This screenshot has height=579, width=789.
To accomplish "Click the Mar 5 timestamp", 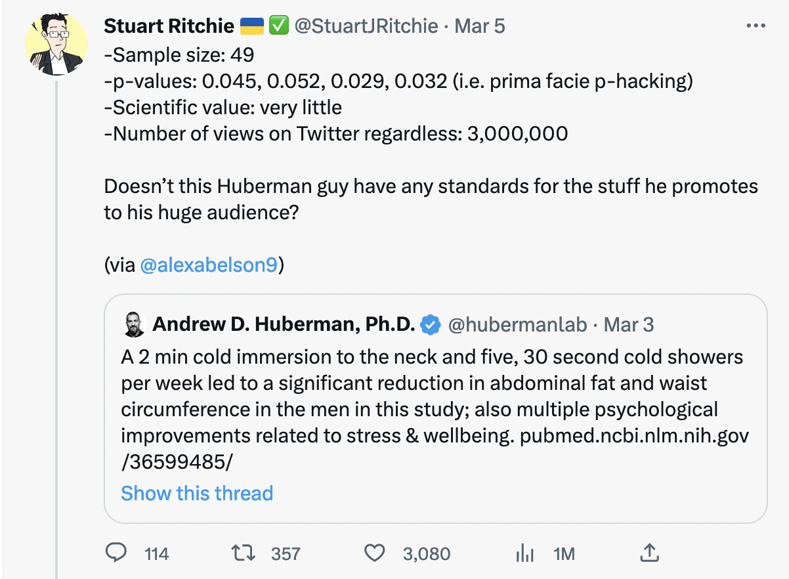I will point(480,26).
